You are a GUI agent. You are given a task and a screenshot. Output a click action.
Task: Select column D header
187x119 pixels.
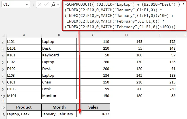coord(126,35)
